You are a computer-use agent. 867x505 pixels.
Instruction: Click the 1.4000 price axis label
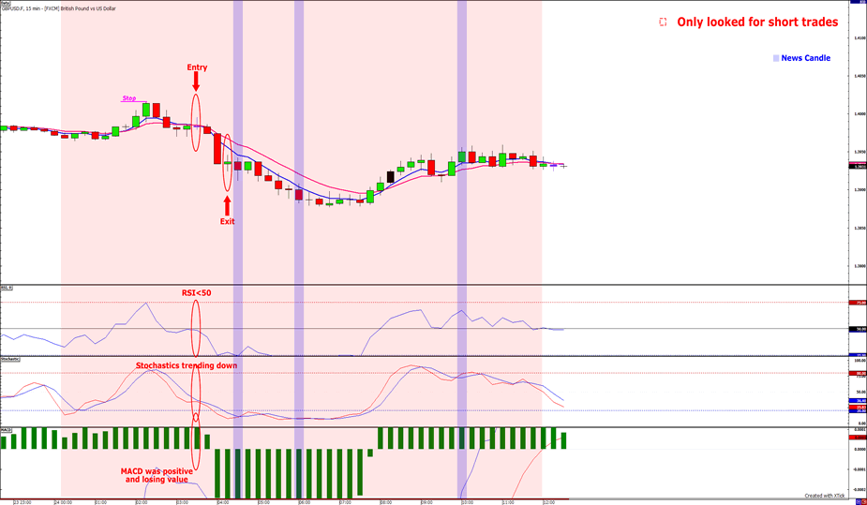860,113
